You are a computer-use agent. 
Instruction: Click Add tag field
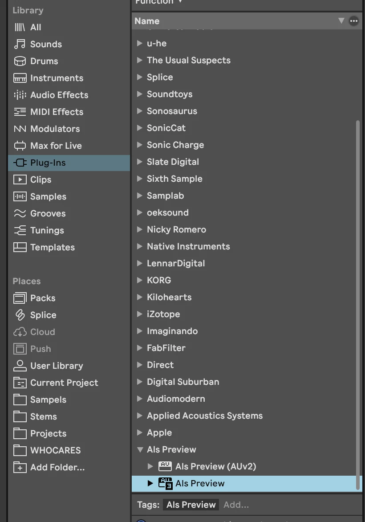pyautogui.click(x=236, y=505)
